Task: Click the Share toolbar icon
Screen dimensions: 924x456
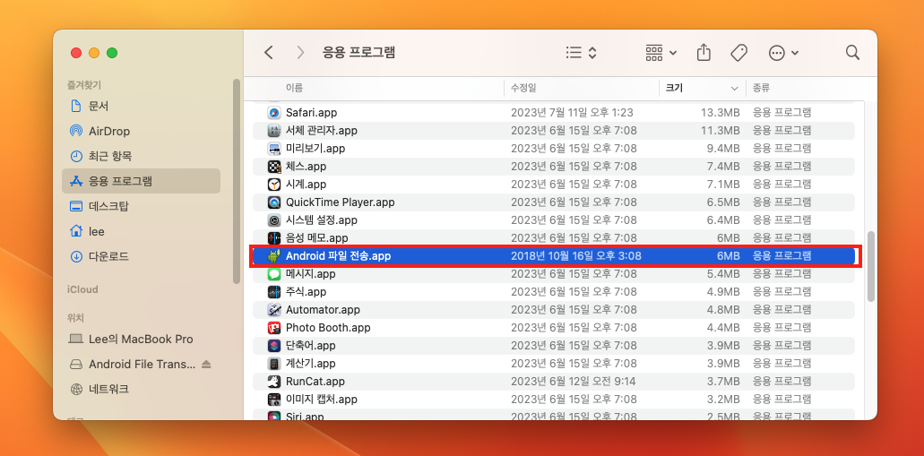Action: (704, 53)
